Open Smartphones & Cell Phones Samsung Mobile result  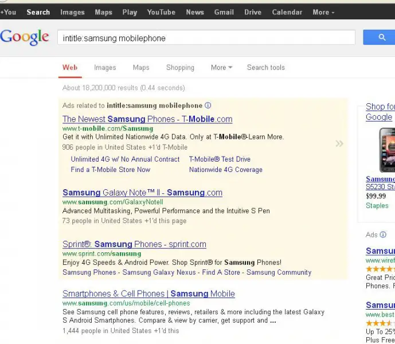(148, 294)
